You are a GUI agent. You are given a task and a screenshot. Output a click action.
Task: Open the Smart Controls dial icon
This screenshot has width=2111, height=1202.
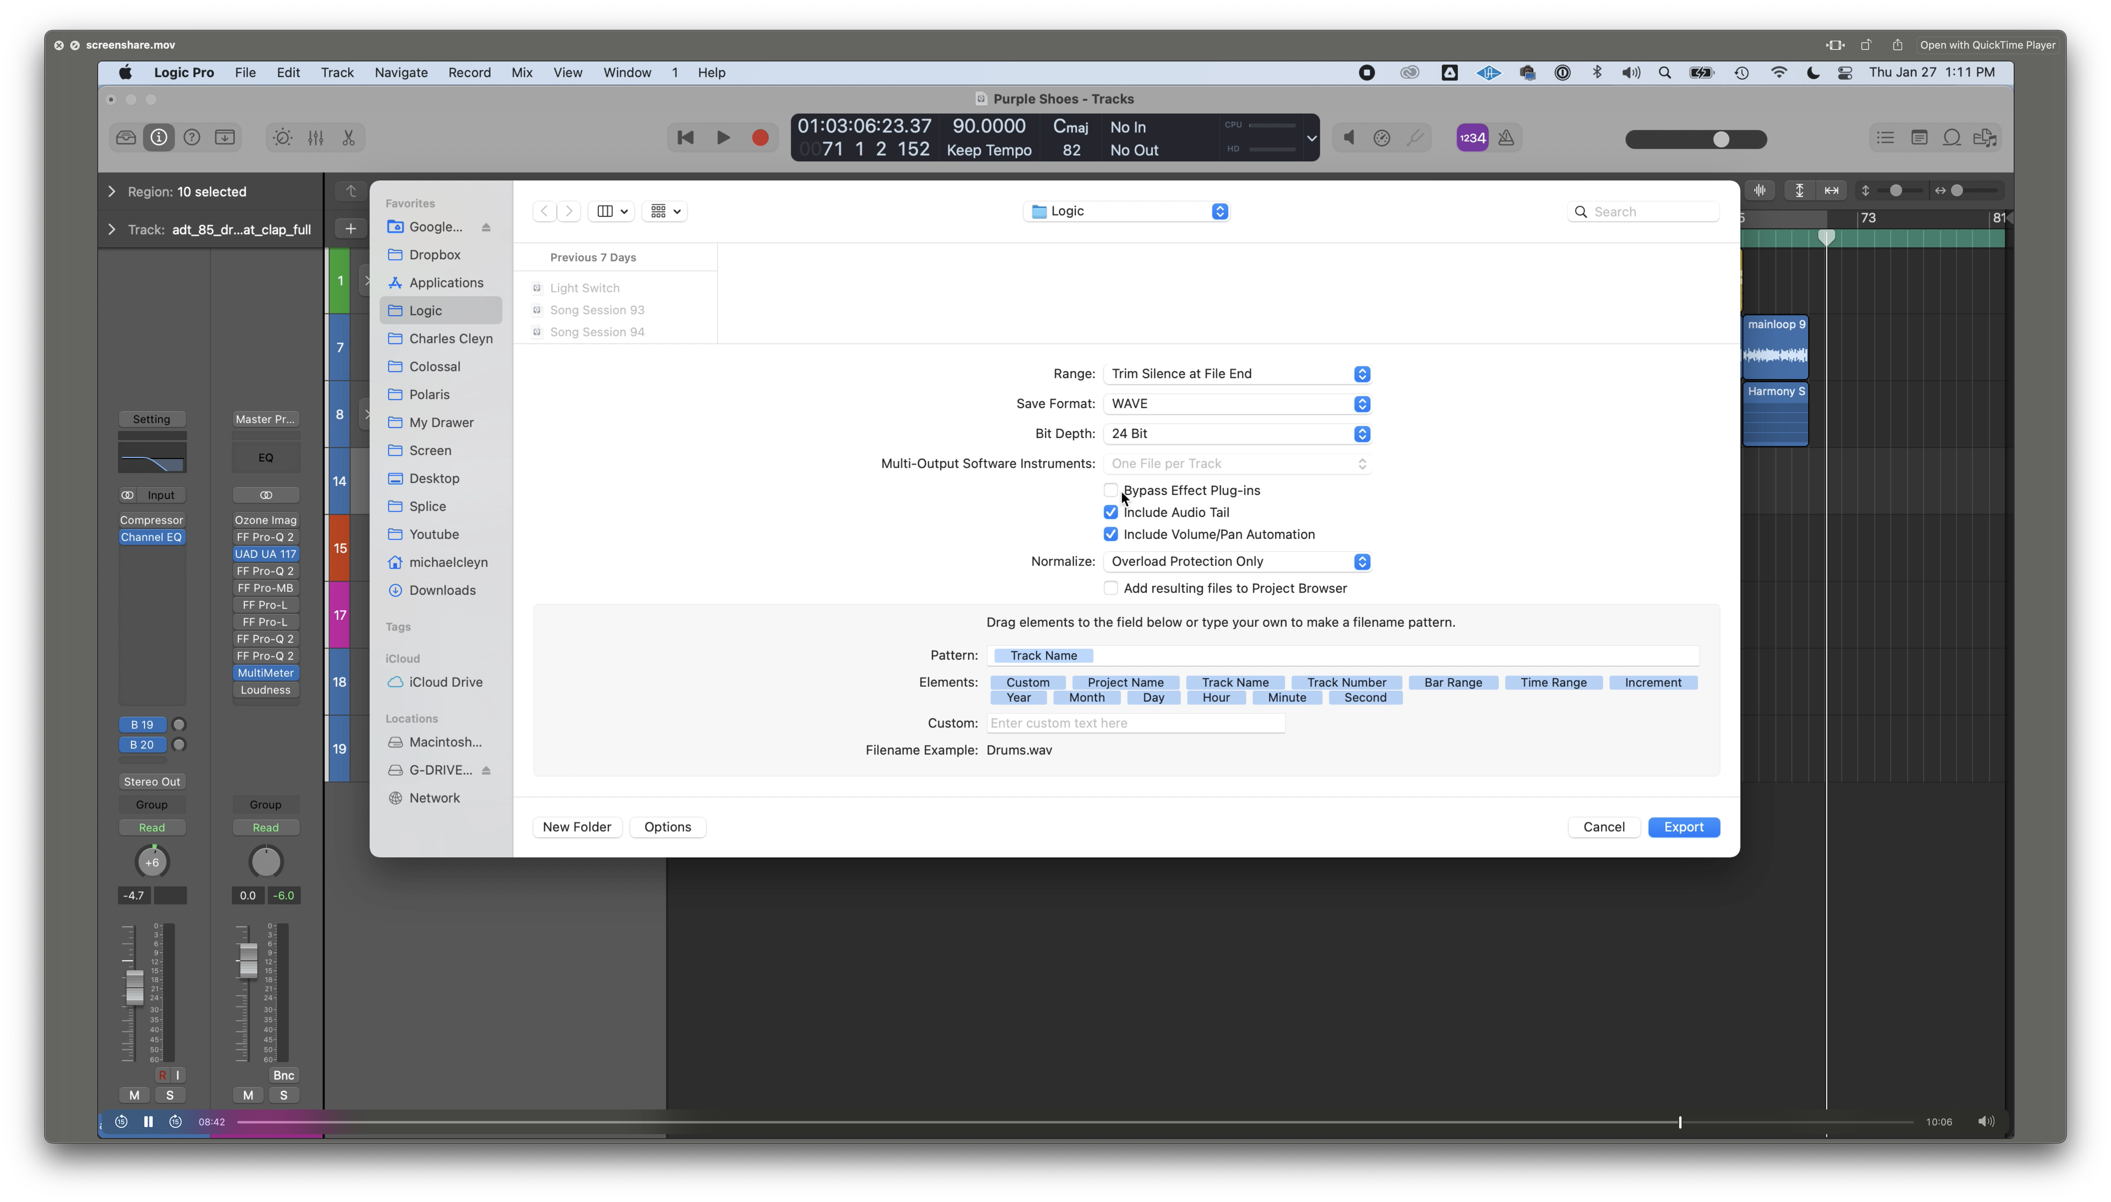(282, 138)
